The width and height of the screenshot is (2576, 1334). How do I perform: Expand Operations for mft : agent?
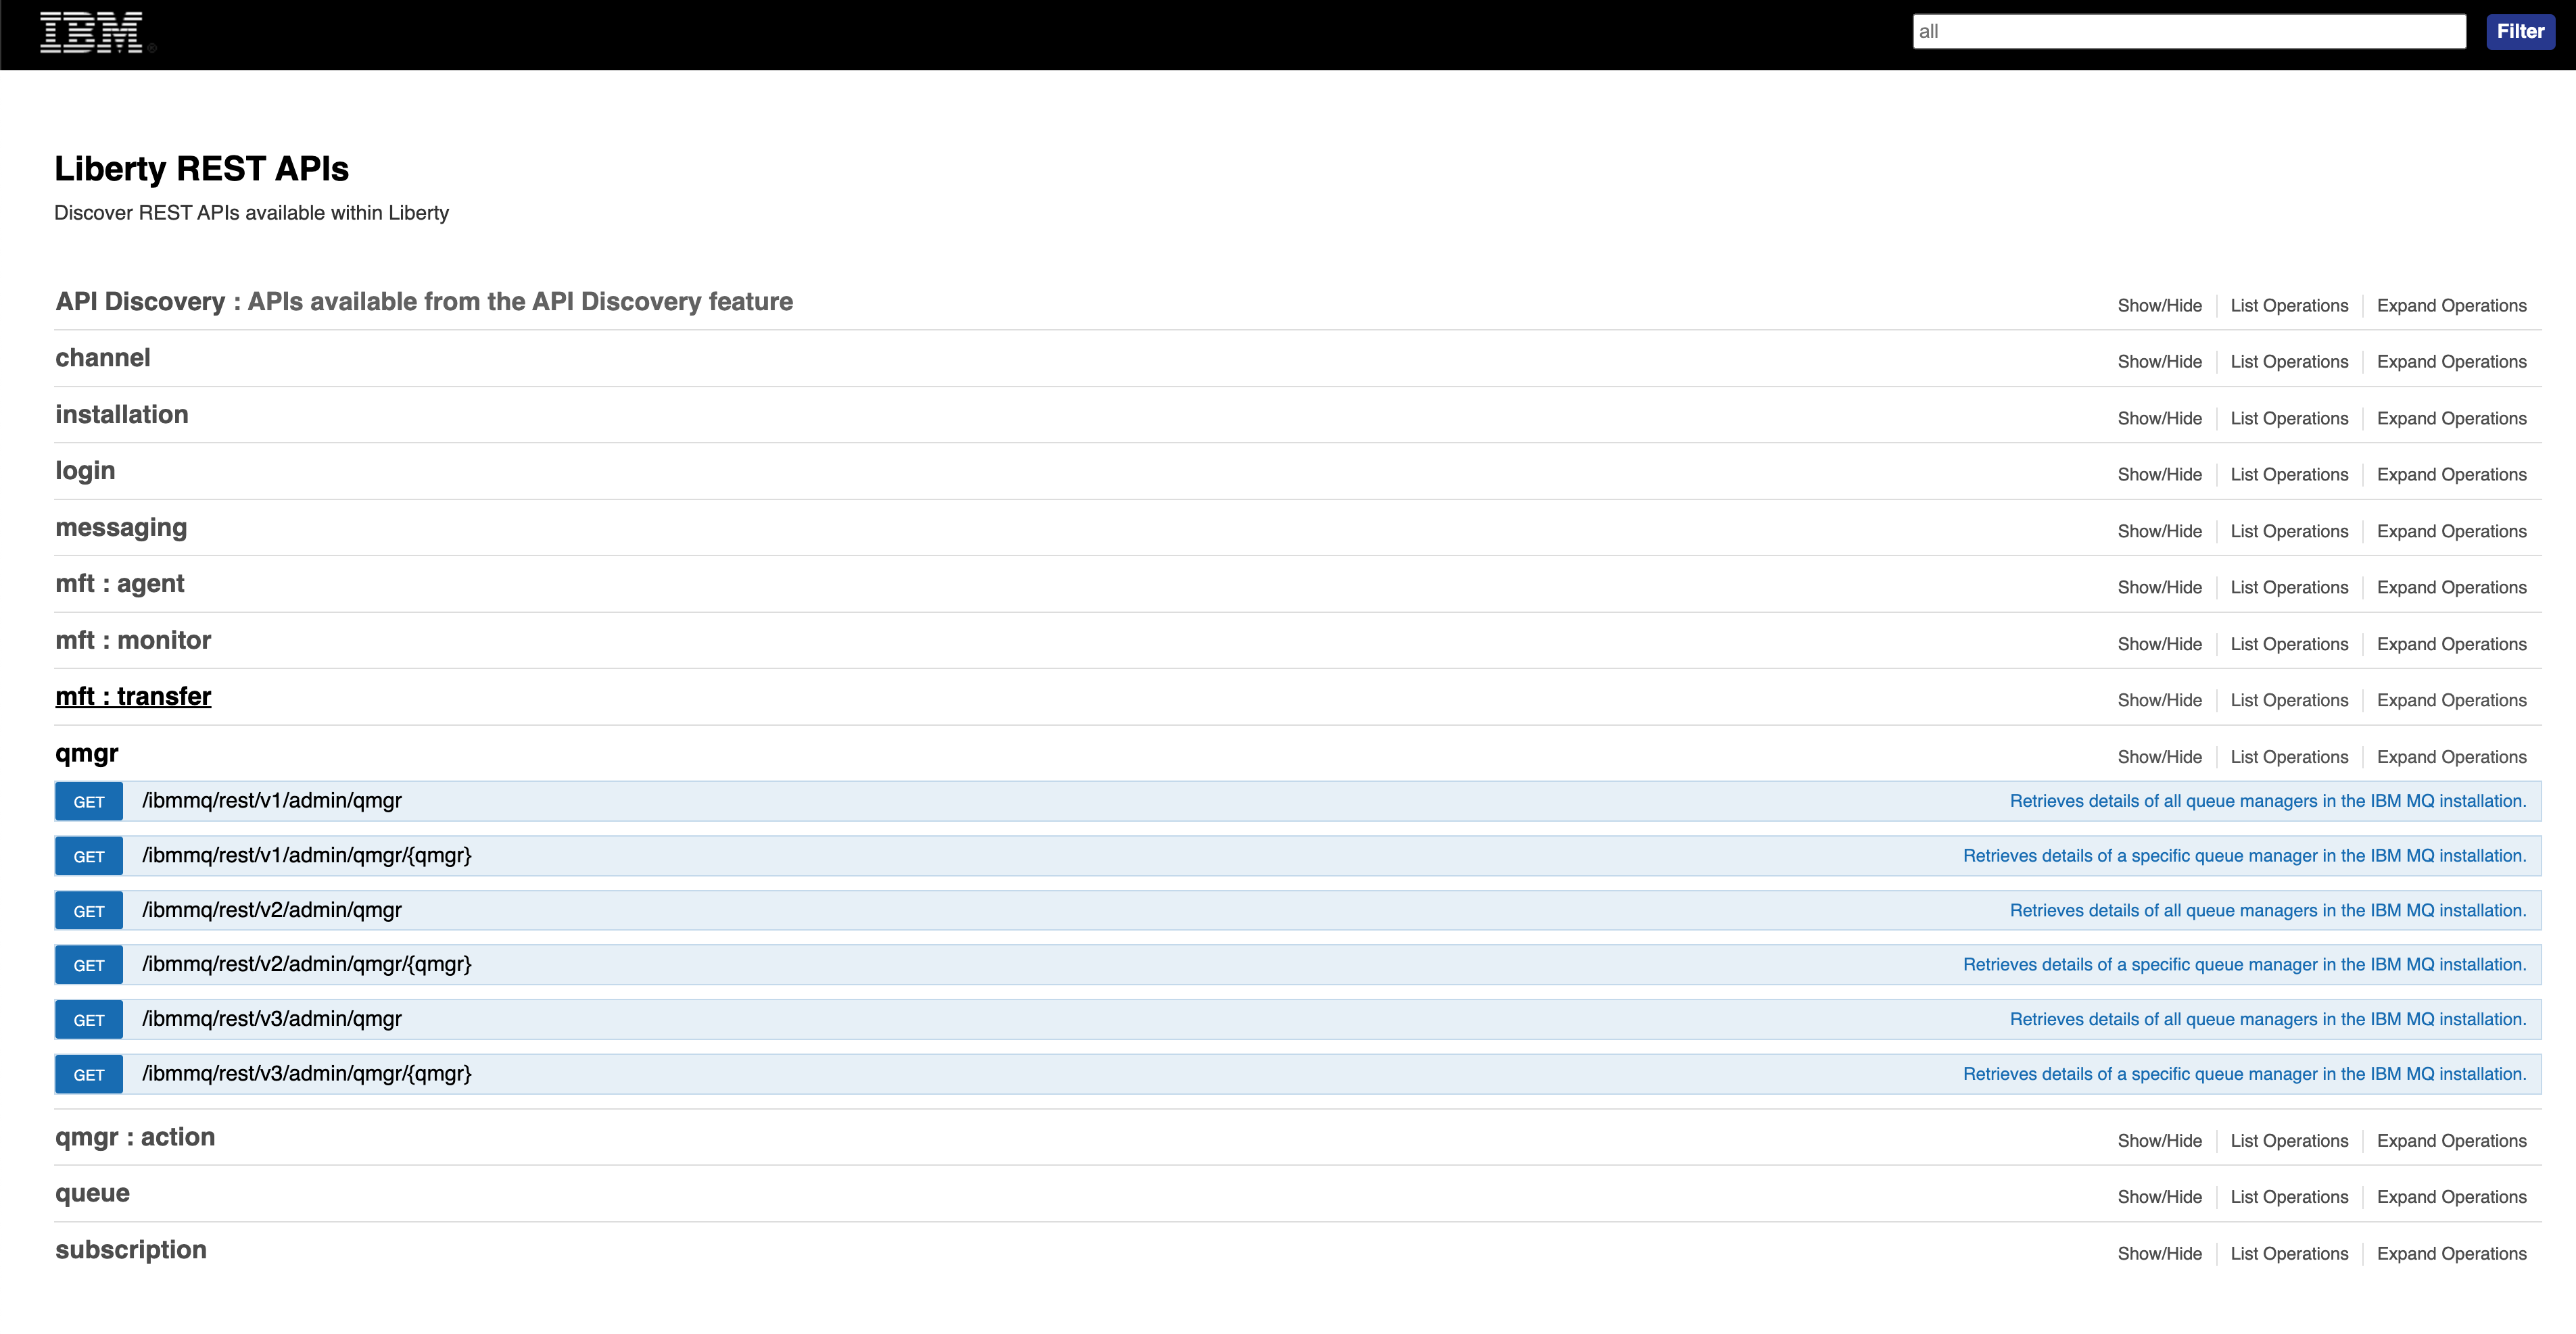click(2451, 587)
